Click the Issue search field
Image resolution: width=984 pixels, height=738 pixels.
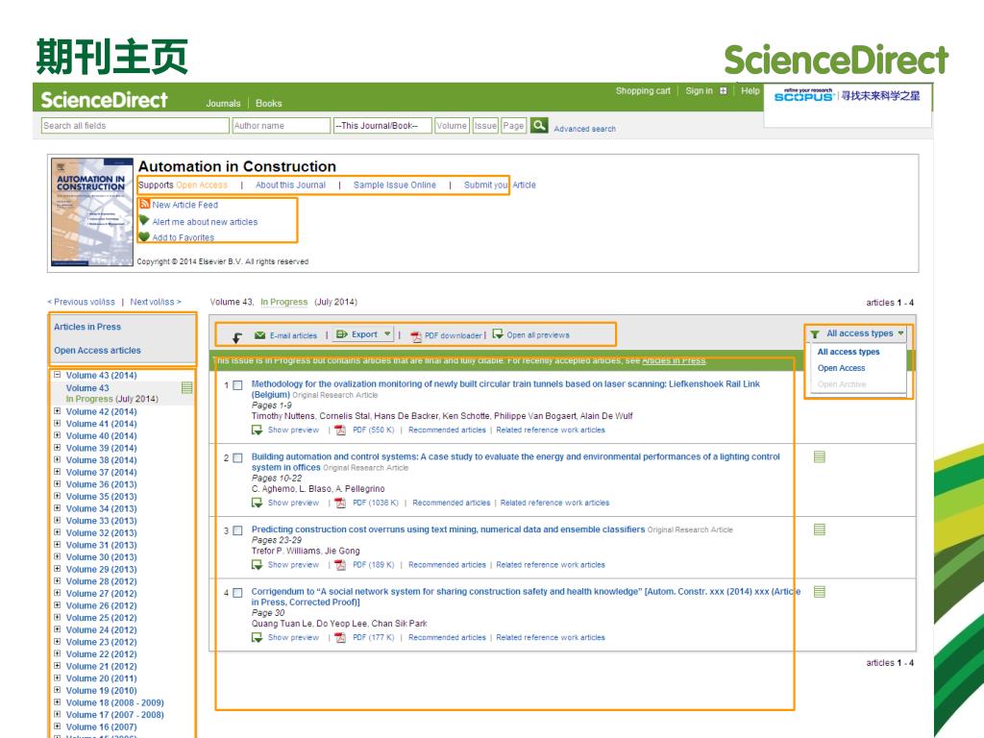point(485,126)
